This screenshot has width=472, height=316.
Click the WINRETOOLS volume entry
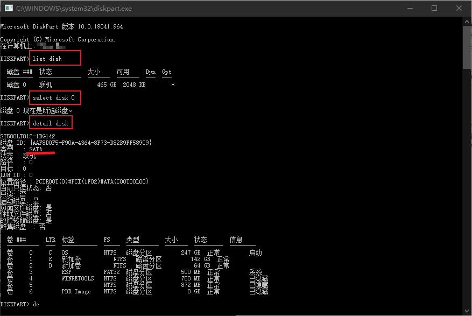(79, 278)
